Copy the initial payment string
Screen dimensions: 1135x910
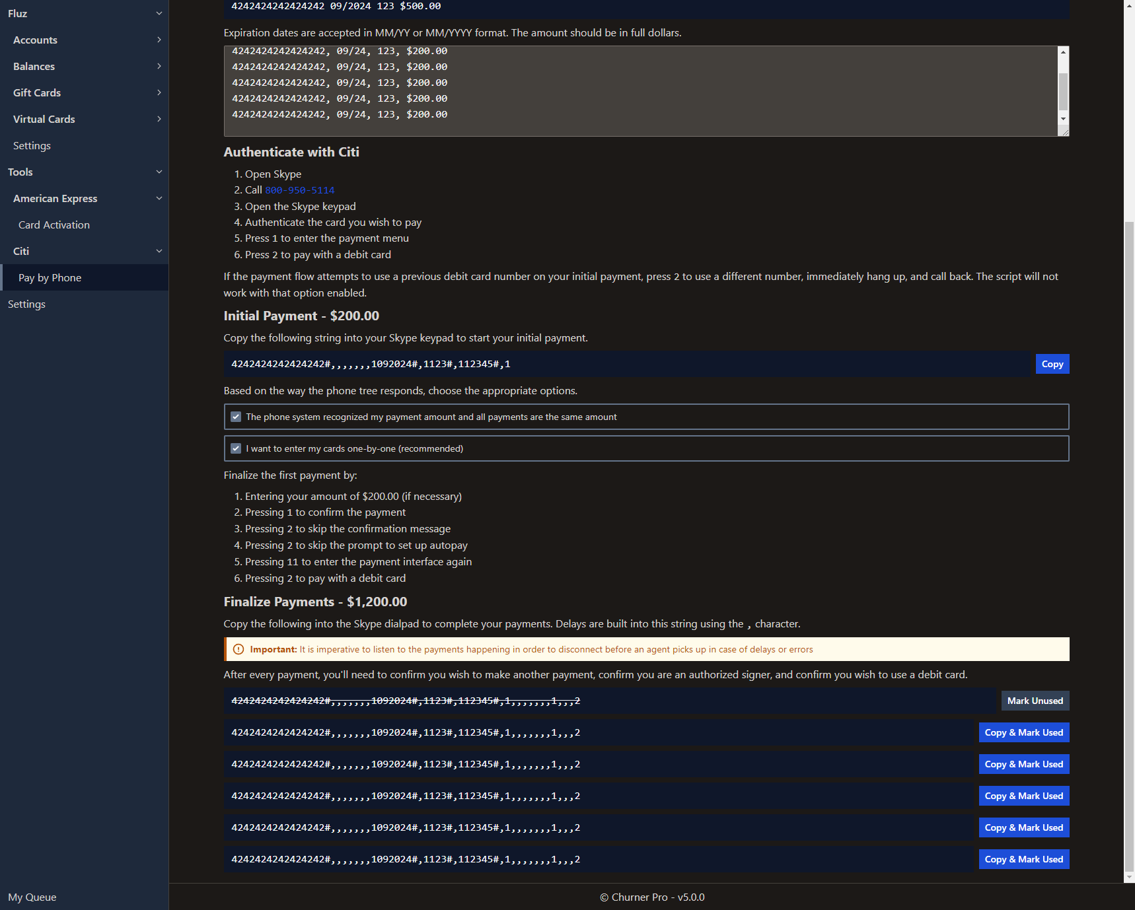pos(1052,364)
